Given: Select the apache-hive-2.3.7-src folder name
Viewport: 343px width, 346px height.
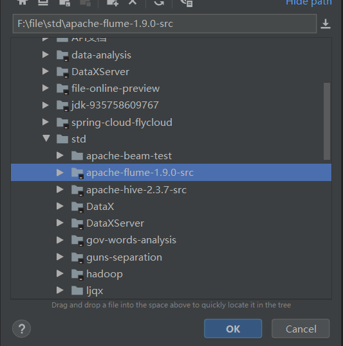Looking at the screenshot, I should (x=136, y=190).
